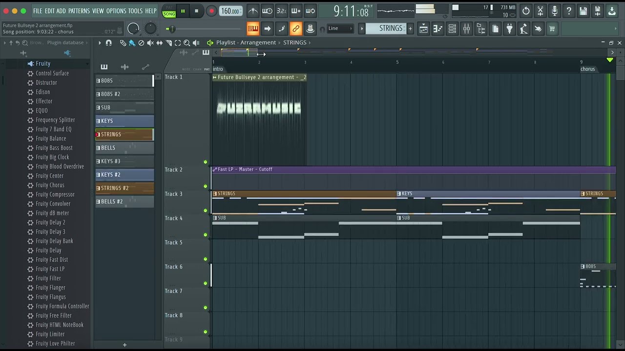Click arrow left of STRINGS pattern selector
The image size is (625, 351).
point(362,29)
